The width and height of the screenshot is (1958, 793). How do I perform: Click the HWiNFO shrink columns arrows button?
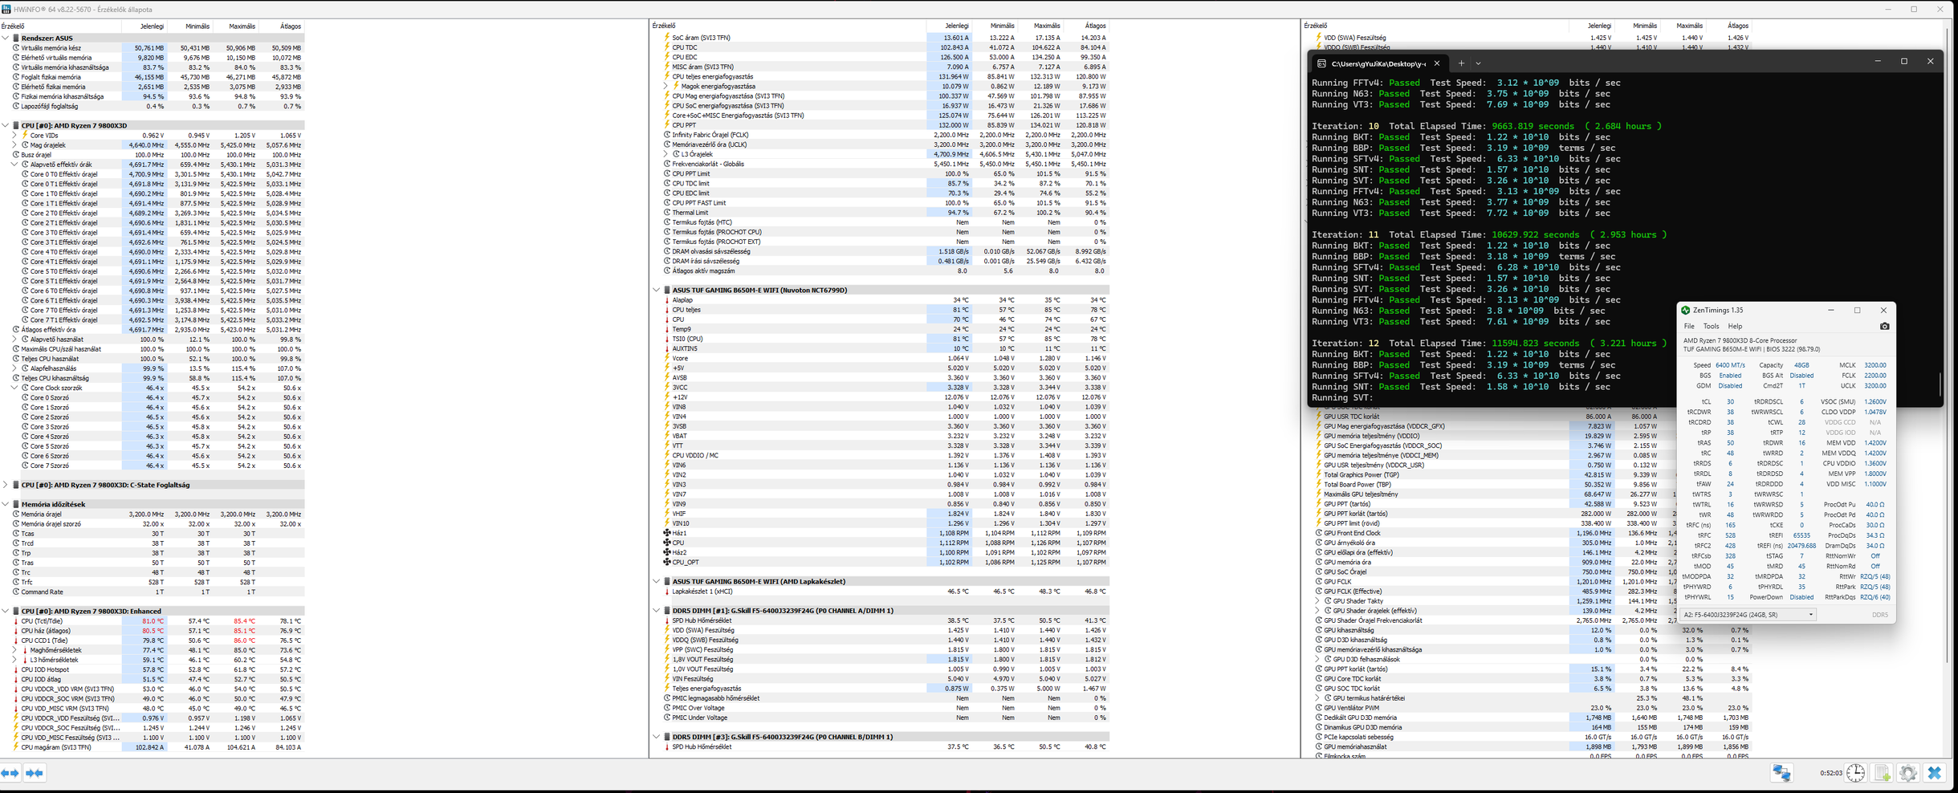(x=35, y=773)
